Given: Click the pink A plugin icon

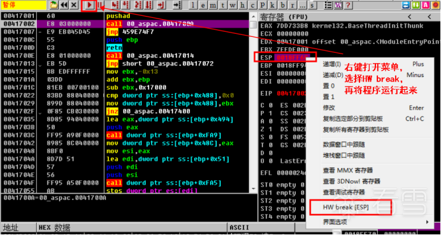Looking at the screenshot, I should [426, 5].
